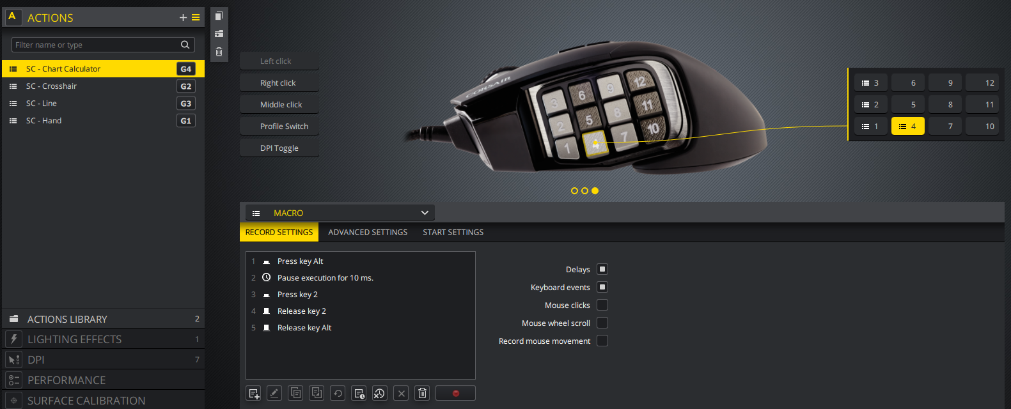This screenshot has height=409, width=1011.
Task: Select the 'Release key Alt' macro event
Action: pos(360,328)
